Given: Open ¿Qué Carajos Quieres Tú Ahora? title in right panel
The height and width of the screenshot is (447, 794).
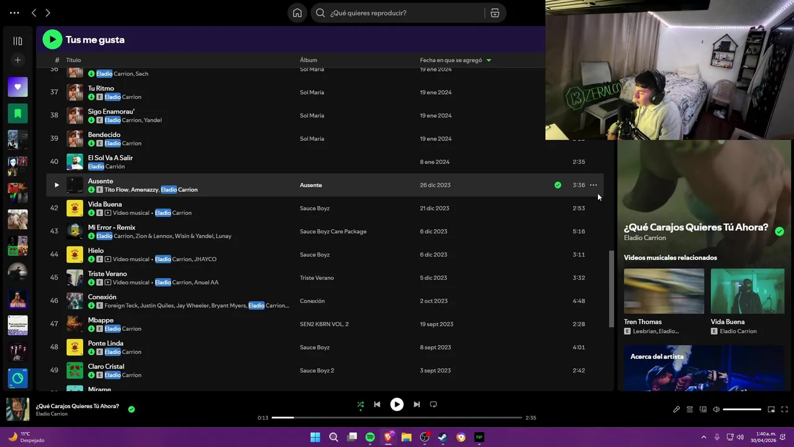Looking at the screenshot, I should pyautogui.click(x=696, y=227).
